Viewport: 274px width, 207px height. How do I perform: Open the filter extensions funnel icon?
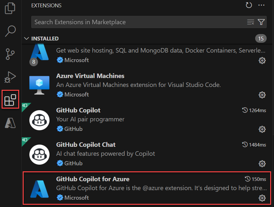261,22
